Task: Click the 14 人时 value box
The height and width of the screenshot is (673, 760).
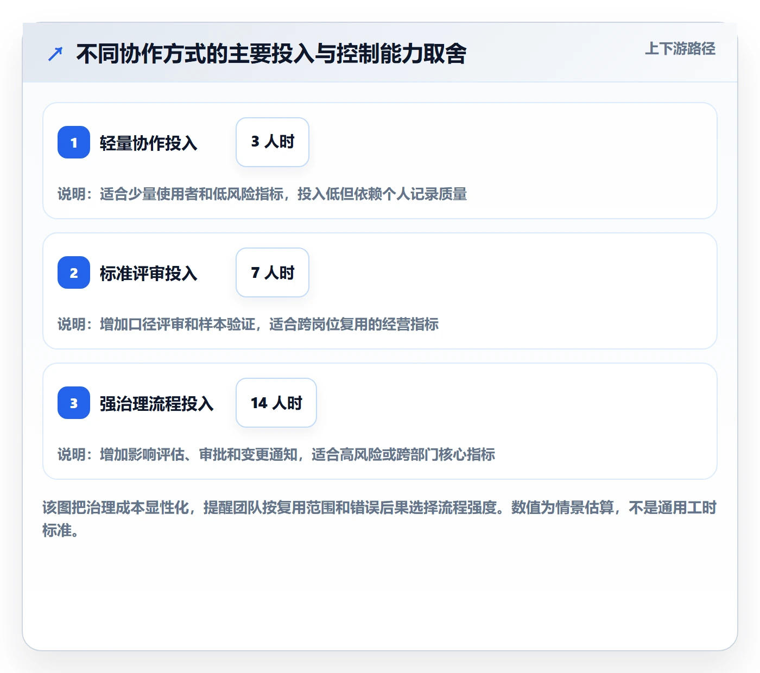Action: pyautogui.click(x=276, y=403)
